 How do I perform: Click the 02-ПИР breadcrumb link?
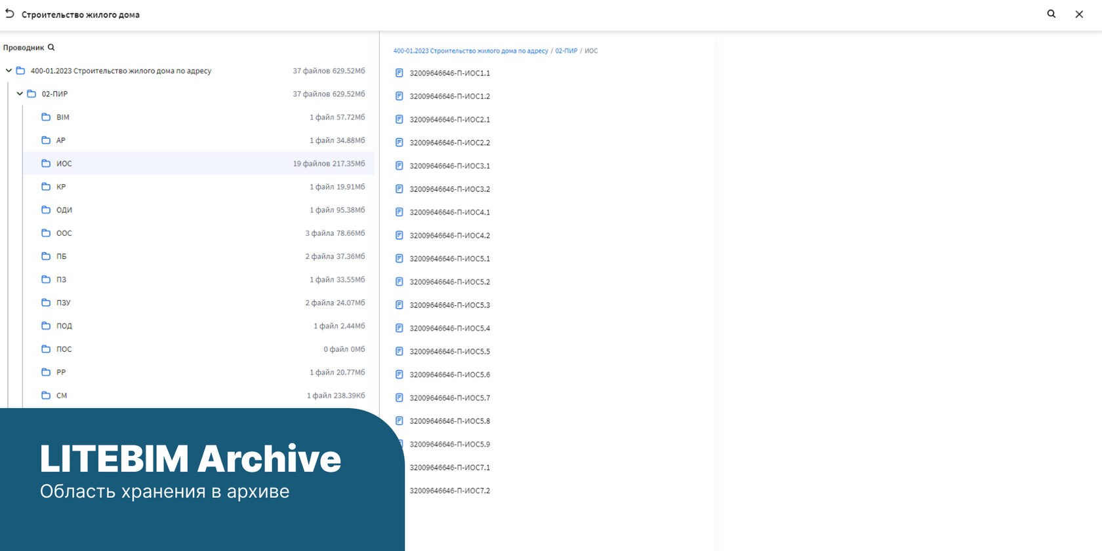(566, 50)
